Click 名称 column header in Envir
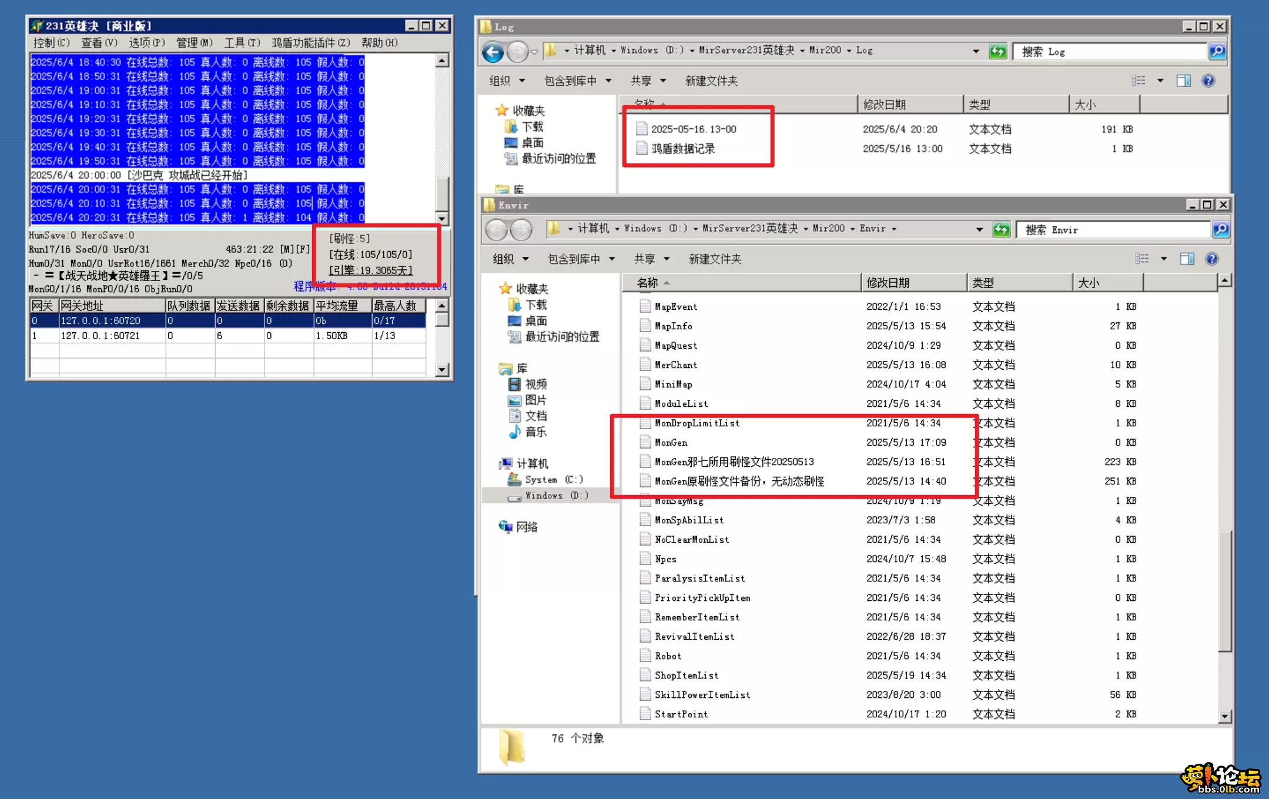This screenshot has height=799, width=1269. (x=742, y=283)
